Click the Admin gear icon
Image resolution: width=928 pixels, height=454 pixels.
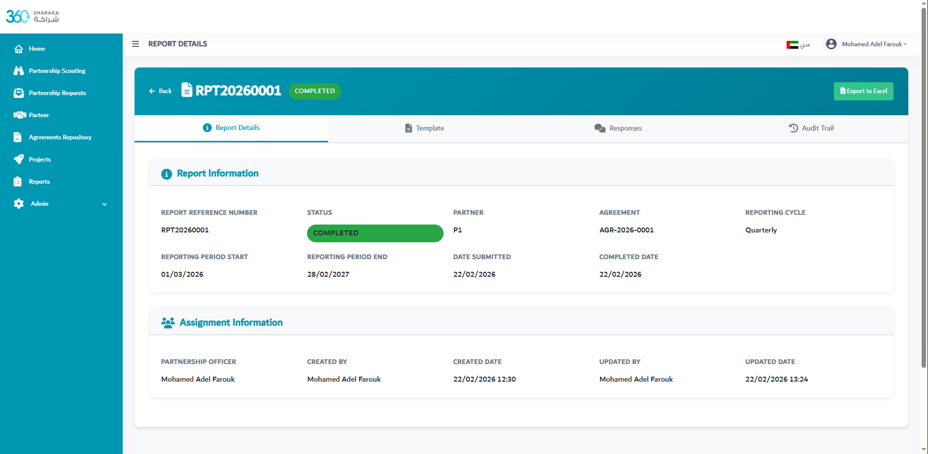pos(19,204)
